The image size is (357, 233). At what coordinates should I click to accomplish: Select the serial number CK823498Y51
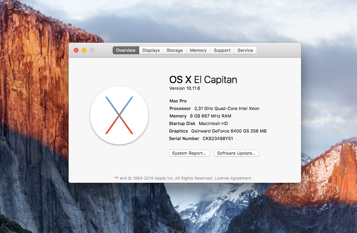click(x=218, y=138)
